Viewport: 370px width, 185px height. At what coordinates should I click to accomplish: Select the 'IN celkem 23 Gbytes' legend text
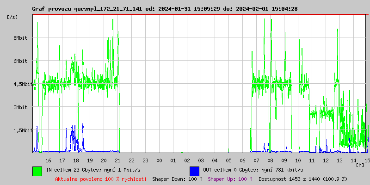pos(93,170)
